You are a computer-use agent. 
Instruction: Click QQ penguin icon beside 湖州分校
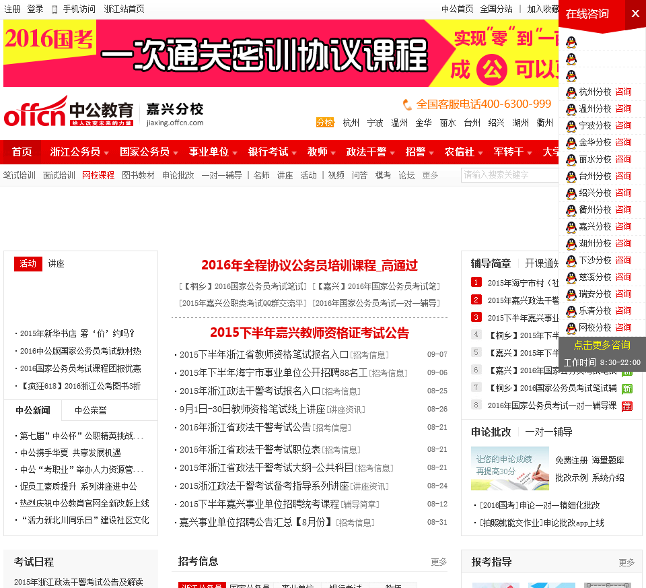[571, 244]
